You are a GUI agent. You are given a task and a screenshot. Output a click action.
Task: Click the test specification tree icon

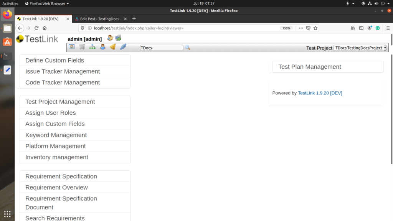click(x=92, y=47)
